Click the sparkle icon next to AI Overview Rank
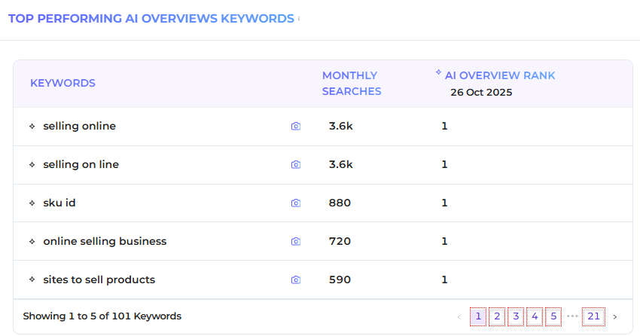The width and height of the screenshot is (640, 336). [x=439, y=73]
